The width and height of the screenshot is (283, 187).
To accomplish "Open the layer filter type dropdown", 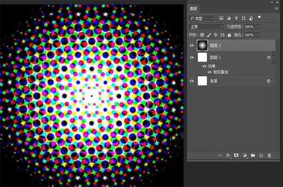I will tap(202, 18).
